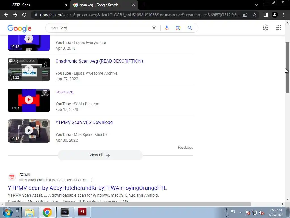Open the scan.veg video link
Image resolution: width=290 pixels, height=218 pixels.
[x=64, y=92]
